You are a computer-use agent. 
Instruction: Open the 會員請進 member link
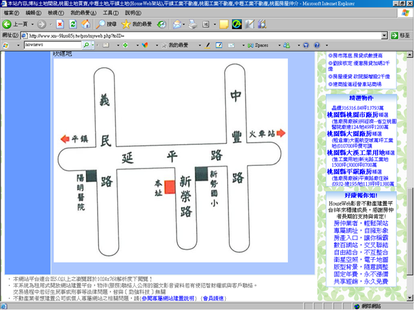(213, 298)
